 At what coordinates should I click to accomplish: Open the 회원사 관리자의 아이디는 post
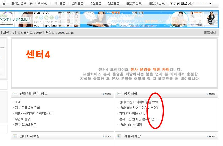click(x=34, y=114)
